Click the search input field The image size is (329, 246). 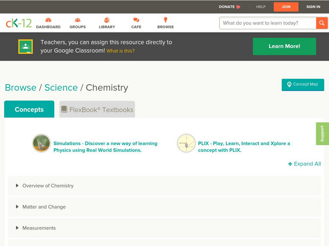pos(268,23)
